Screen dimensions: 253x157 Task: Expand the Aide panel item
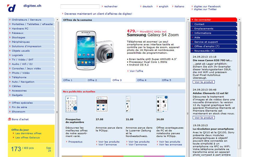(x=214, y=38)
